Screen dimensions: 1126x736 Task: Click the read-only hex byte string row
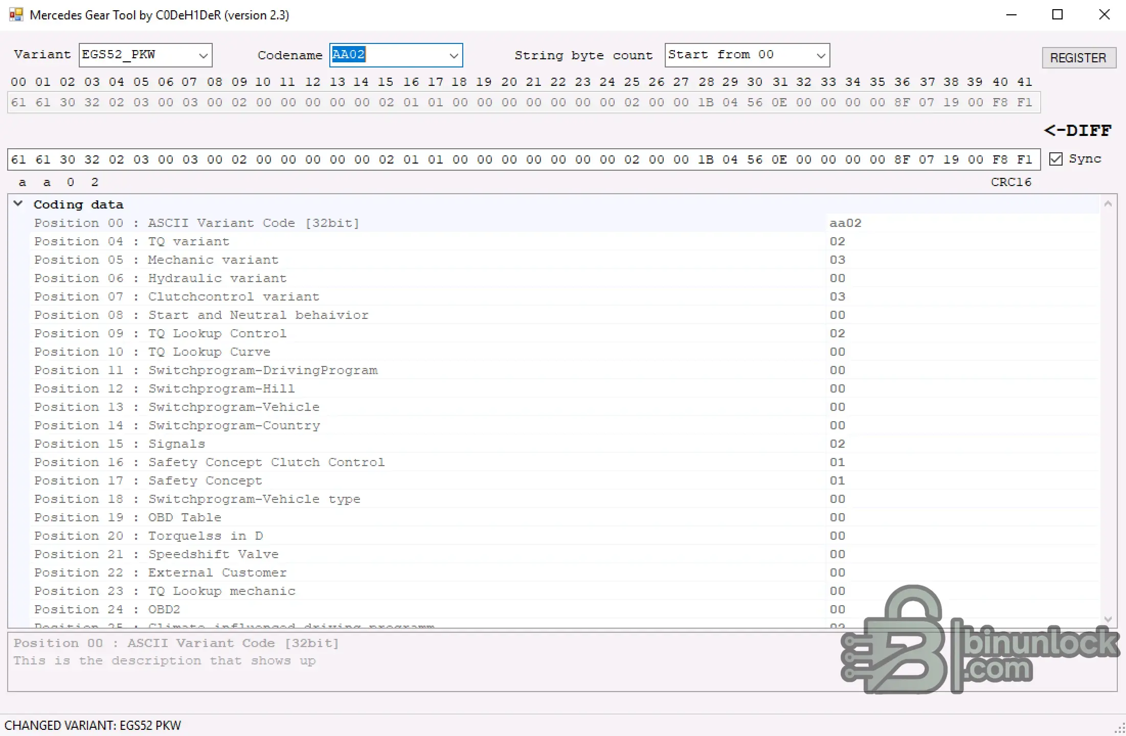point(524,102)
